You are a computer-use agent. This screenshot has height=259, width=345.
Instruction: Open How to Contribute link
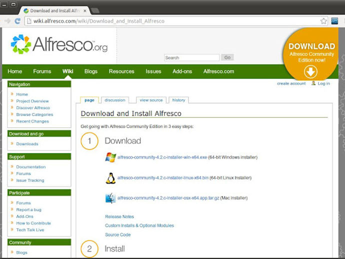[33, 223]
